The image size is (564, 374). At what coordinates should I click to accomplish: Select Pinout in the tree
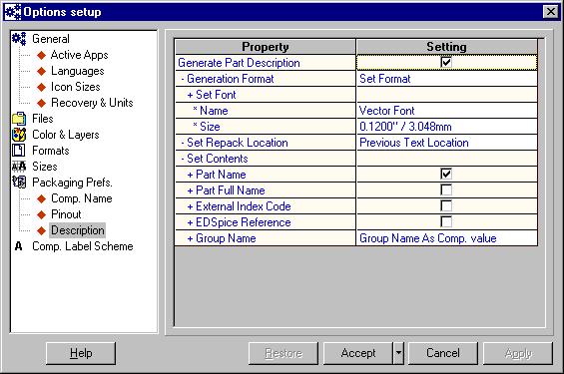(x=66, y=214)
